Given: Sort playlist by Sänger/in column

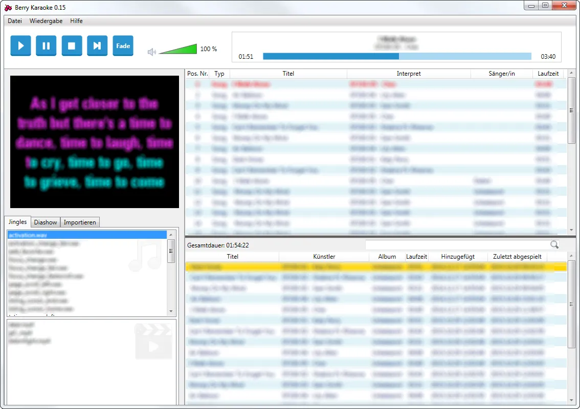Looking at the screenshot, I should (502, 74).
